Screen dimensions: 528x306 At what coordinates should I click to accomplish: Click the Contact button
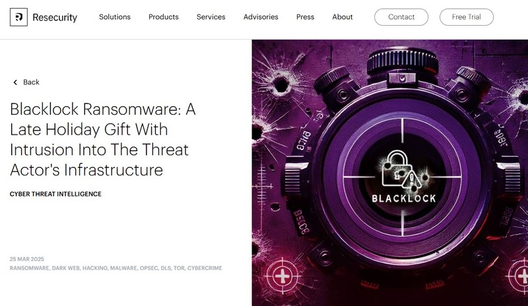point(401,17)
